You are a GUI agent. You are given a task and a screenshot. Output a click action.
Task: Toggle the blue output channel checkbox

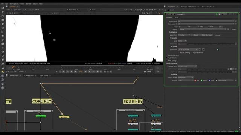[x=209, y=80]
